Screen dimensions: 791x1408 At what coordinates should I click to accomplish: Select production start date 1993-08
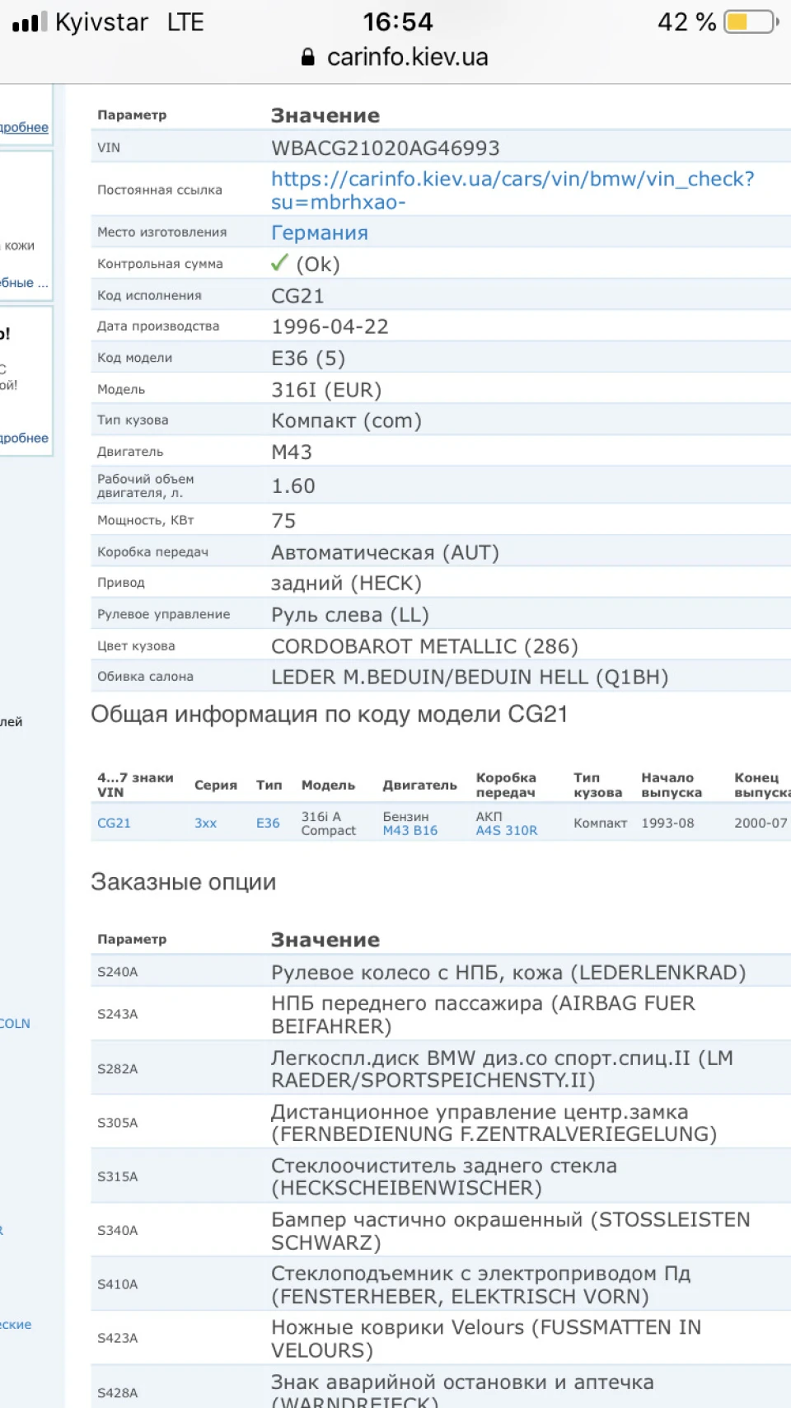coord(667,823)
